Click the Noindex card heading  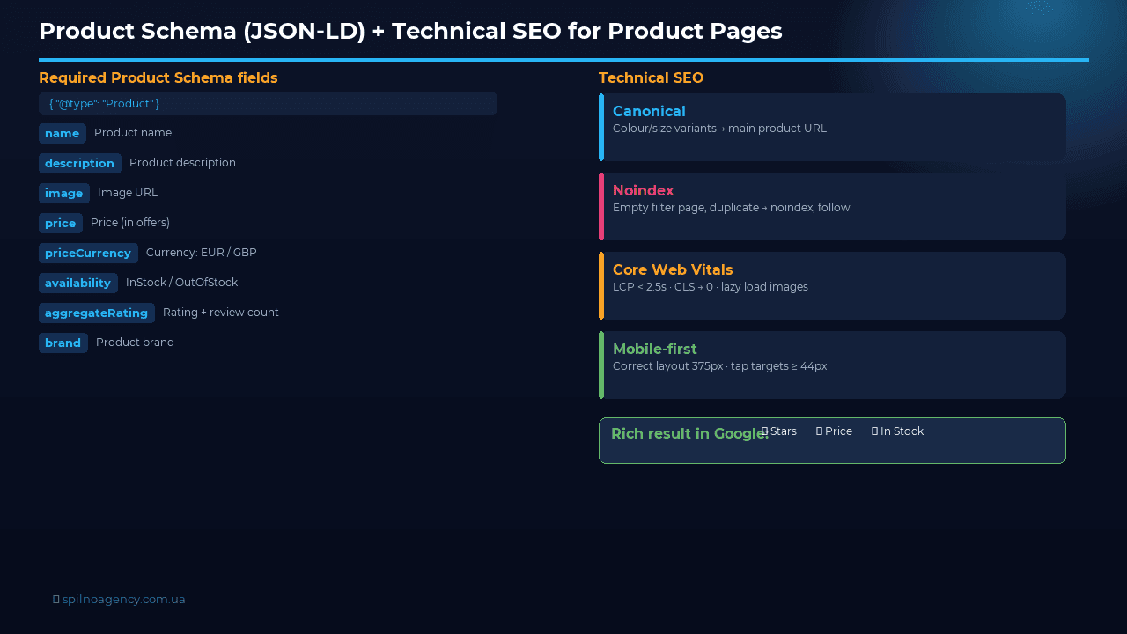pos(644,190)
